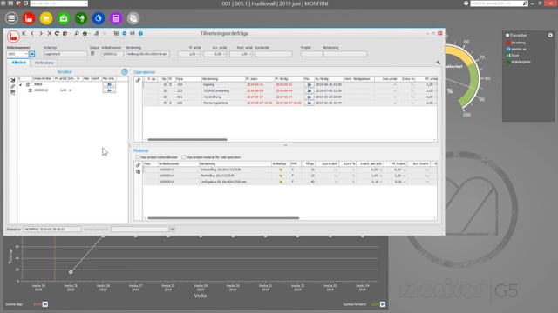Click Mer info button for row 1965
This screenshot has width=558, height=313.
(x=109, y=85)
